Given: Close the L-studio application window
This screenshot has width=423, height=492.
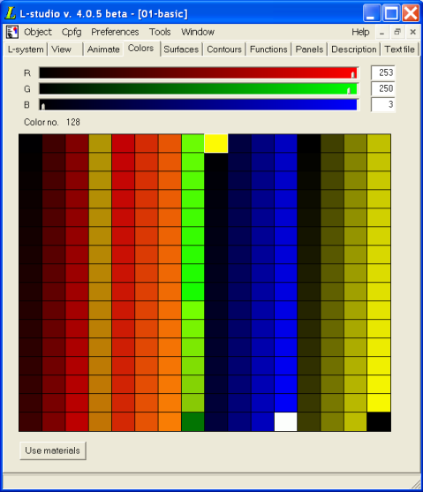Looking at the screenshot, I should (411, 13).
